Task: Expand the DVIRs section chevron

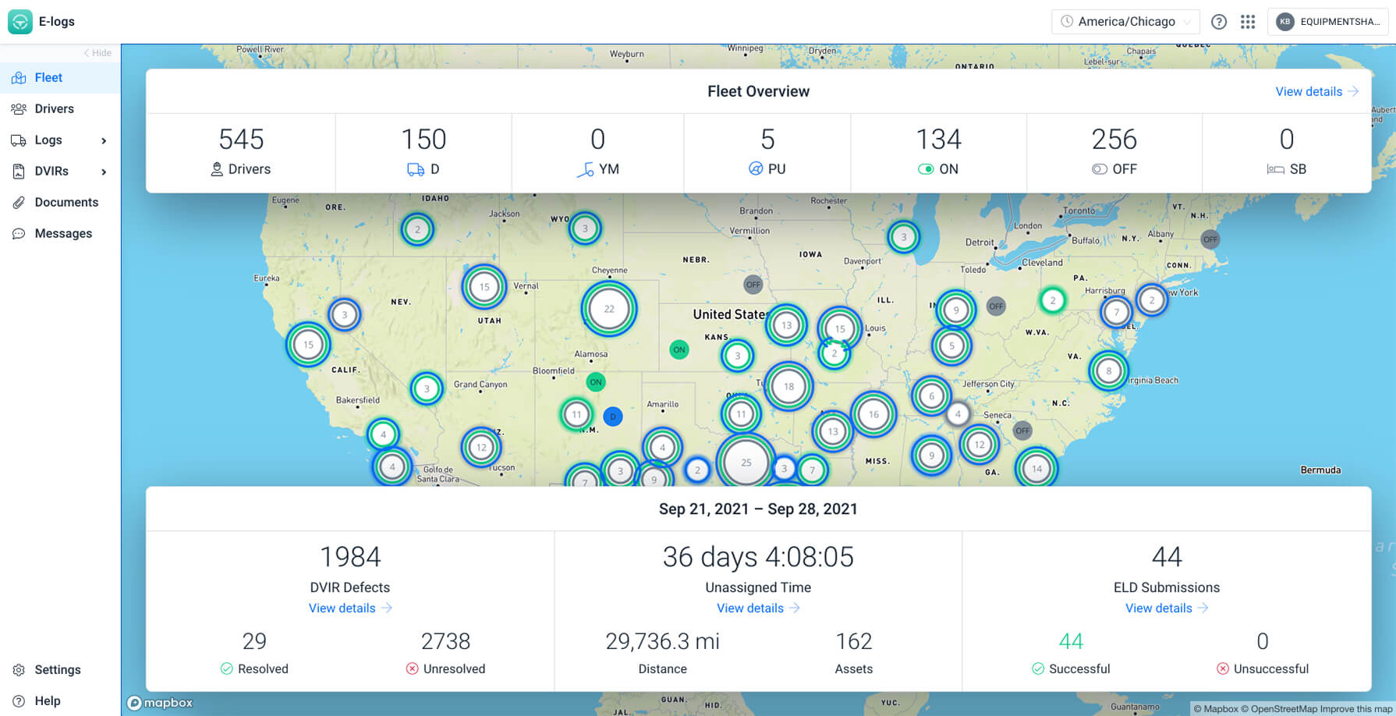Action: [104, 171]
